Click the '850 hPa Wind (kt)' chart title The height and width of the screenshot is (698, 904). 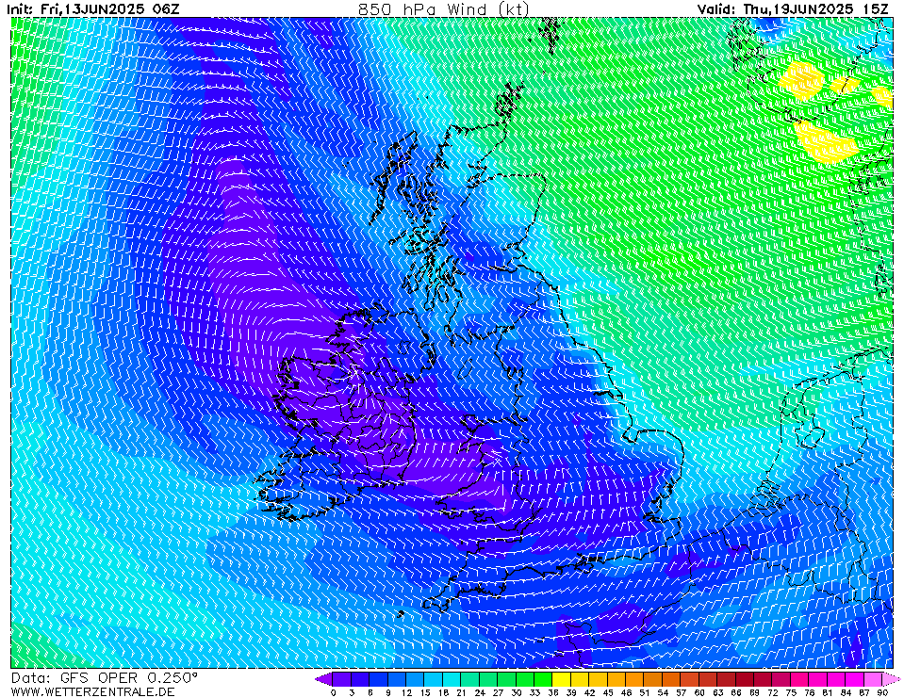tap(443, 9)
